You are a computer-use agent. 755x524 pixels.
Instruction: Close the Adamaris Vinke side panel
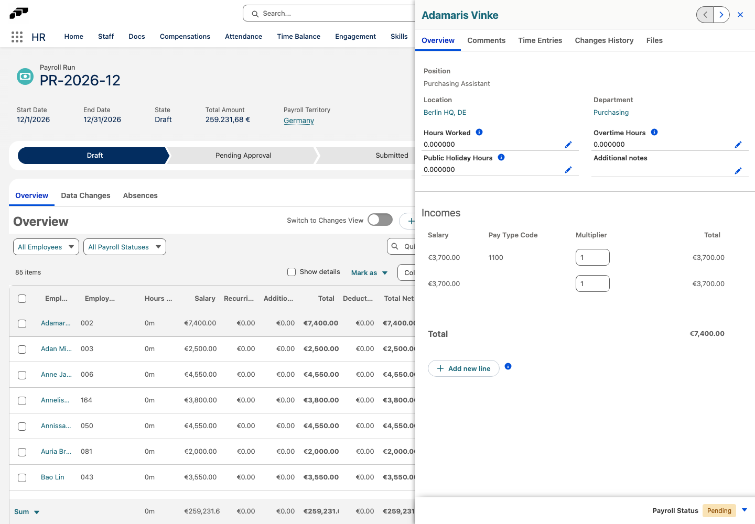[x=740, y=15]
